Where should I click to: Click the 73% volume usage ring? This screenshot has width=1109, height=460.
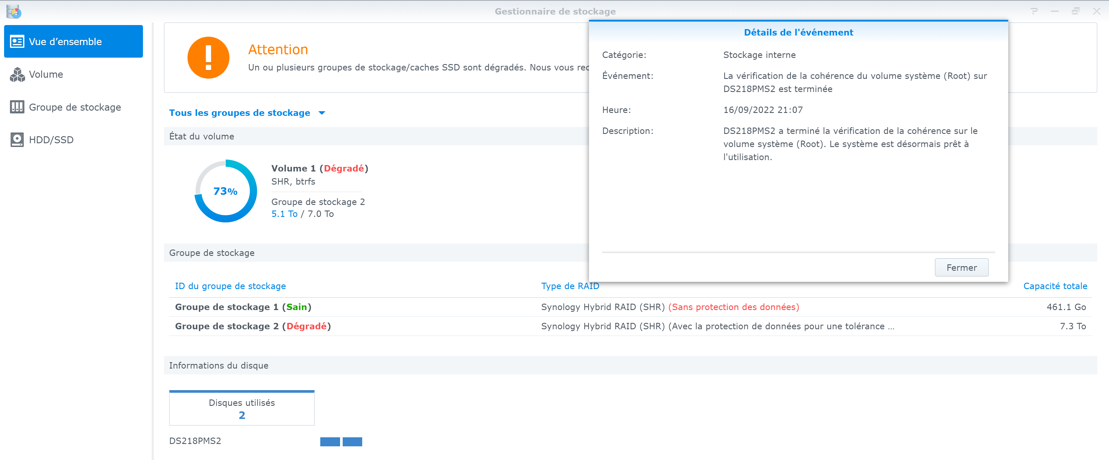pos(226,191)
